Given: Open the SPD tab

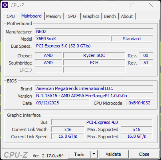Looking at the screenshot, I should pyautogui.click(x=72, y=16).
